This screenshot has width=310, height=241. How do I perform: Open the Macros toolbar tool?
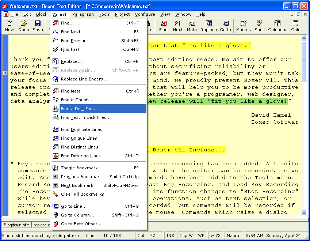point(244,26)
